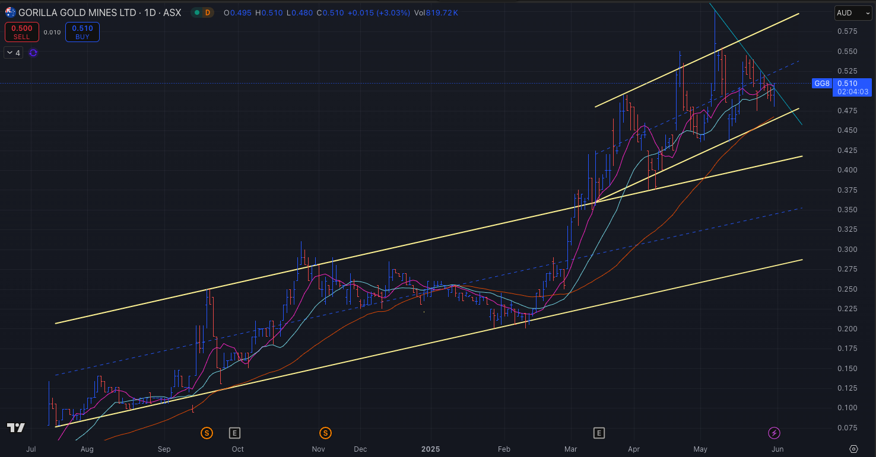Click the E earnings marker near March

click(599, 433)
